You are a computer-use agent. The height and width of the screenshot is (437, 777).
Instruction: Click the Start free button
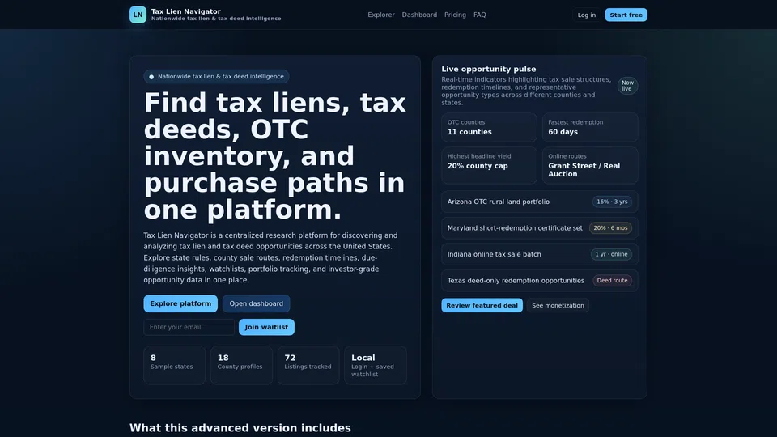pyautogui.click(x=626, y=15)
